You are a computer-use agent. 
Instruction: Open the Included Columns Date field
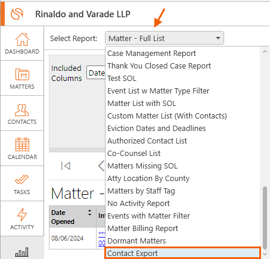[x=96, y=73]
